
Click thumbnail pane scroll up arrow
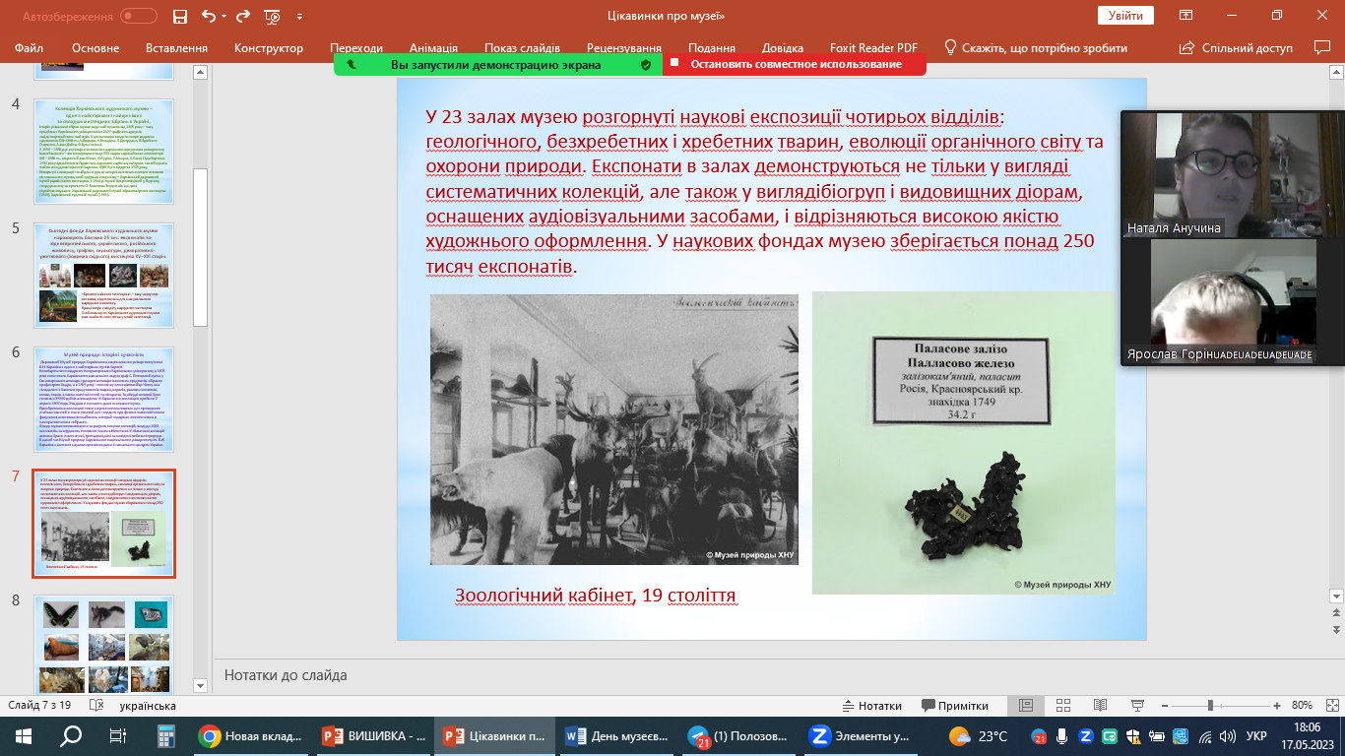coord(201,72)
